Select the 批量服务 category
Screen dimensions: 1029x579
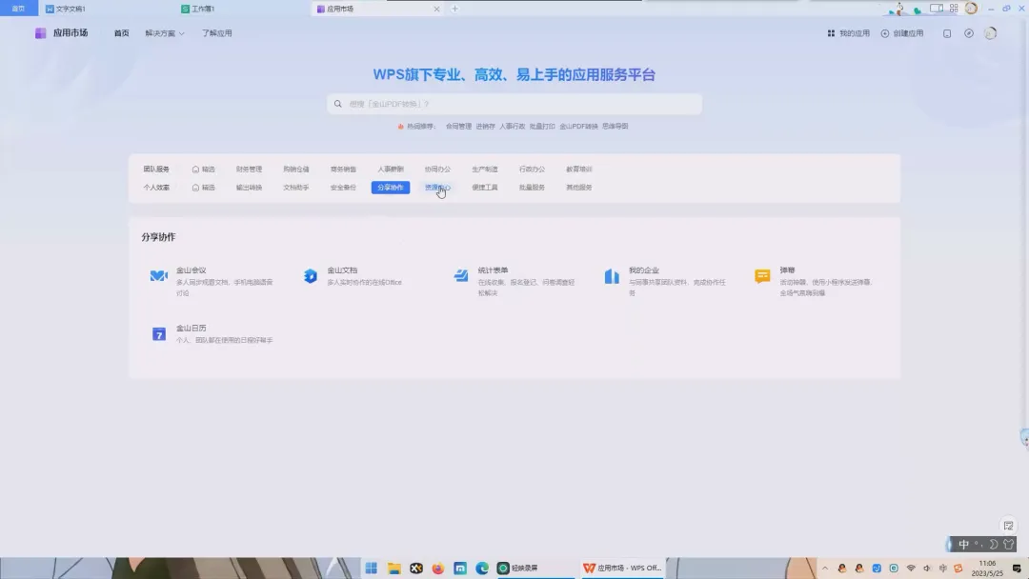533,188
